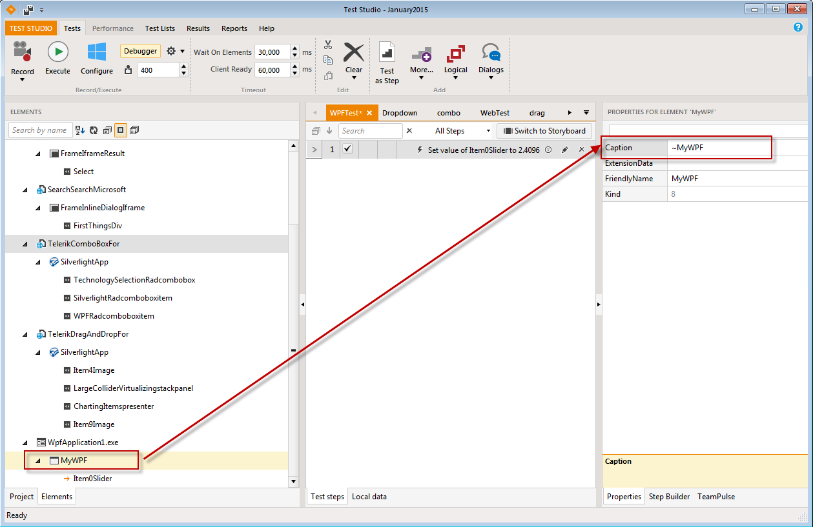Open the Step Builder tab
The image size is (813, 527).
click(x=669, y=497)
